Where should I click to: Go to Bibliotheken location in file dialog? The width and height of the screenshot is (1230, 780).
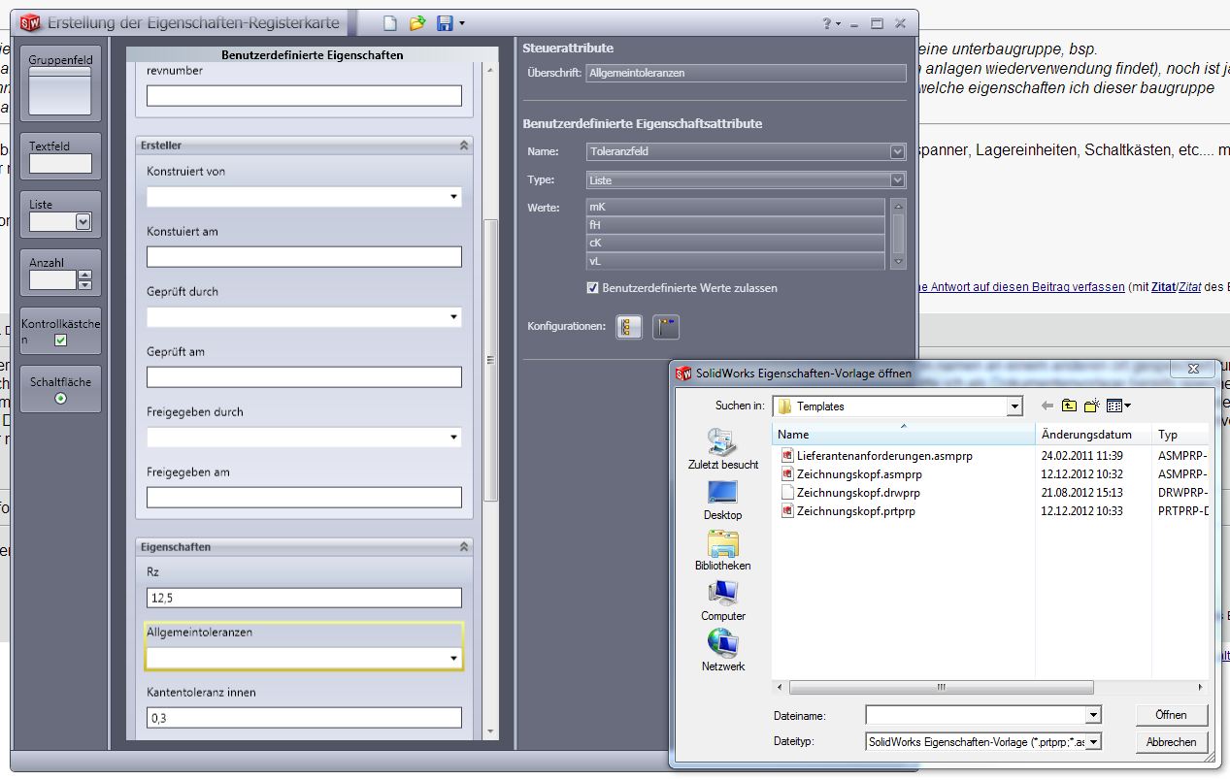(723, 550)
